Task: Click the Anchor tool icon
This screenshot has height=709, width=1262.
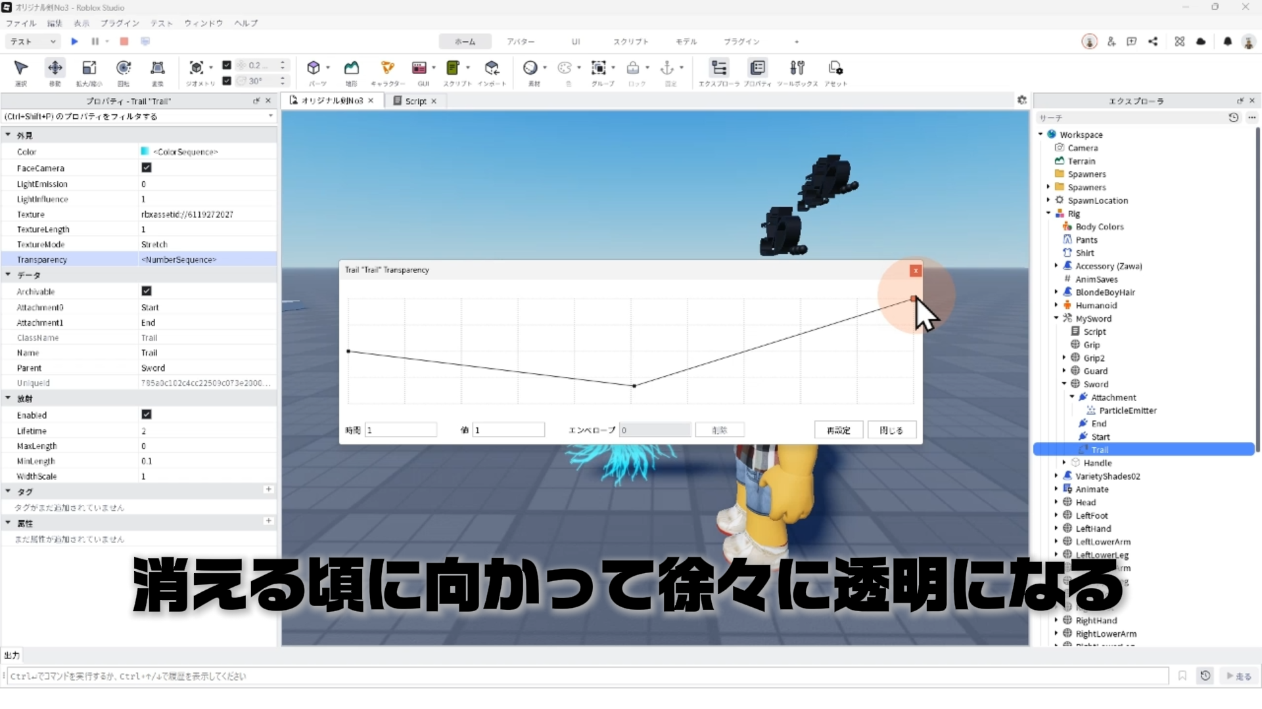Action: point(666,68)
